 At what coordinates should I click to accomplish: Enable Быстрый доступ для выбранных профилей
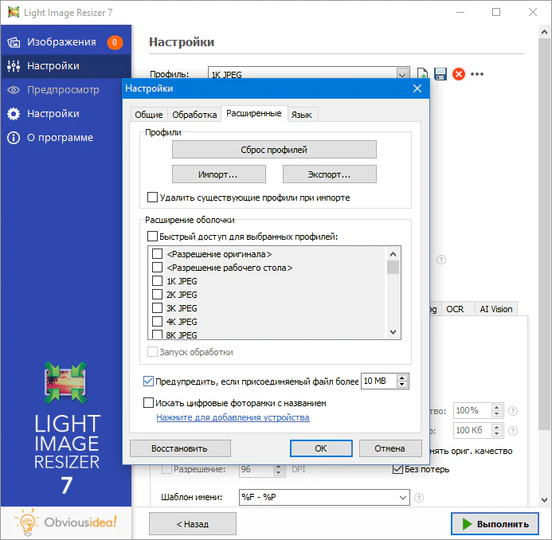tap(152, 236)
